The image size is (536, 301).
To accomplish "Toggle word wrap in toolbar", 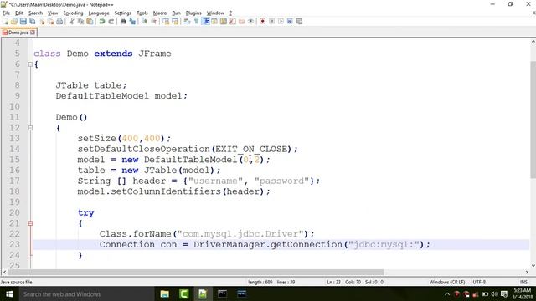I will [187, 22].
